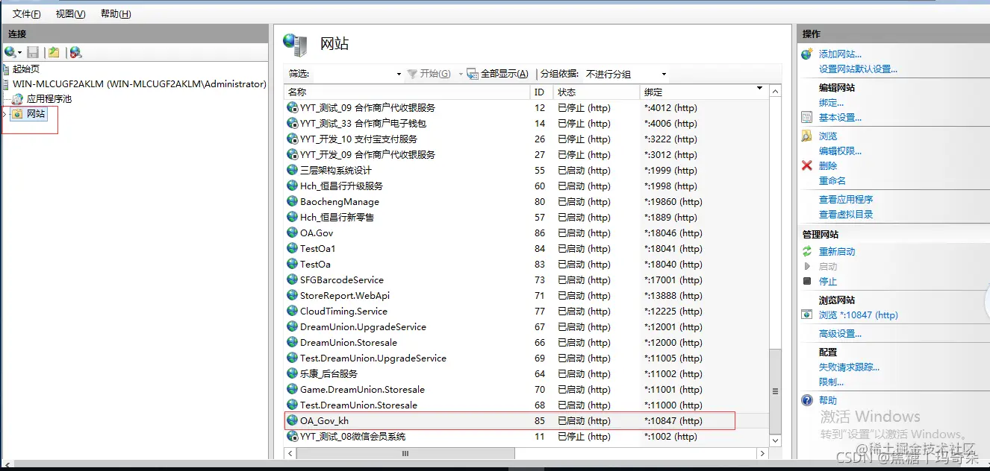Open the 筛选 filter dropdown
Screen dimensions: 990x471
399,74
